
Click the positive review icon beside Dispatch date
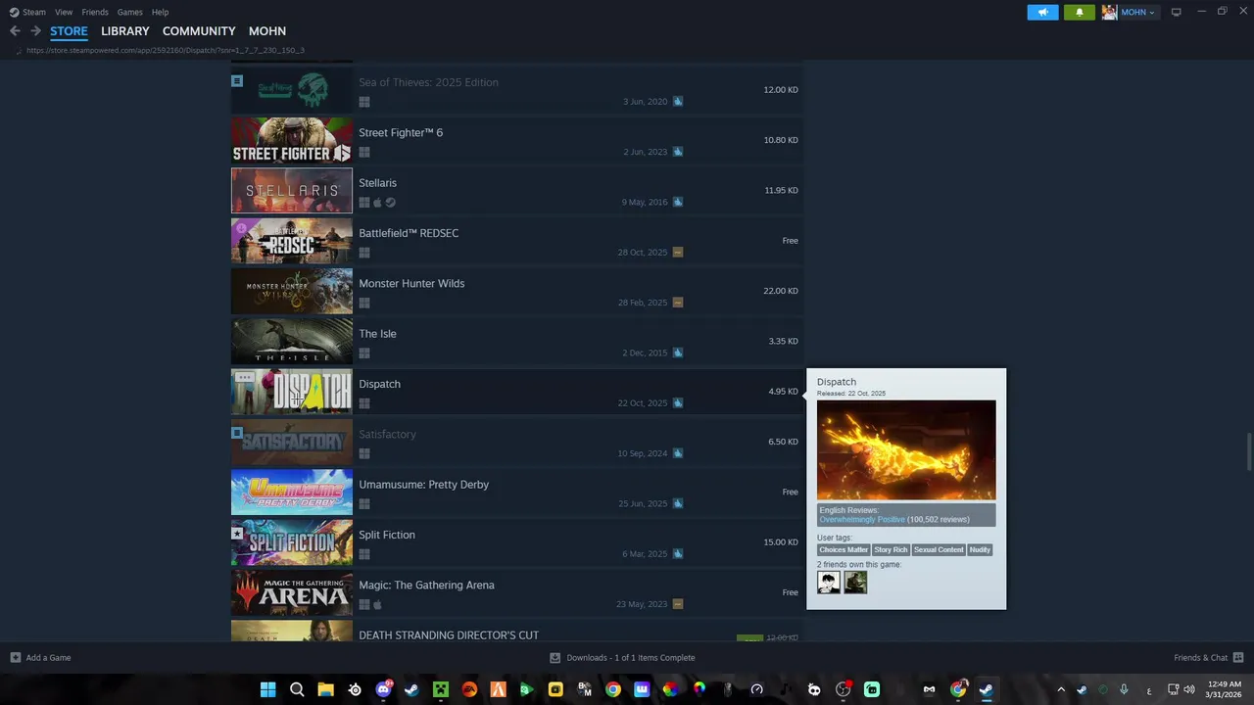pos(678,403)
